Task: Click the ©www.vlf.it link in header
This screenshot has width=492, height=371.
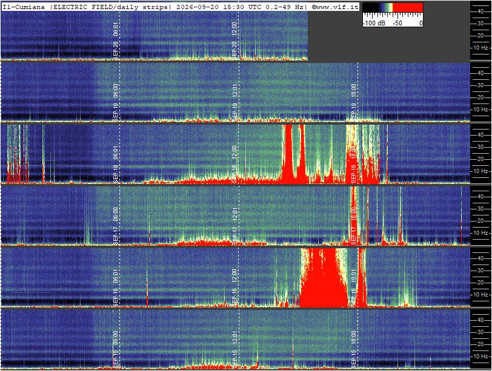Action: (x=335, y=7)
